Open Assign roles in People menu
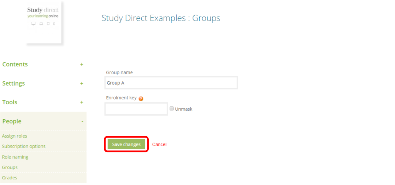This screenshot has height=185, width=395. [14, 136]
